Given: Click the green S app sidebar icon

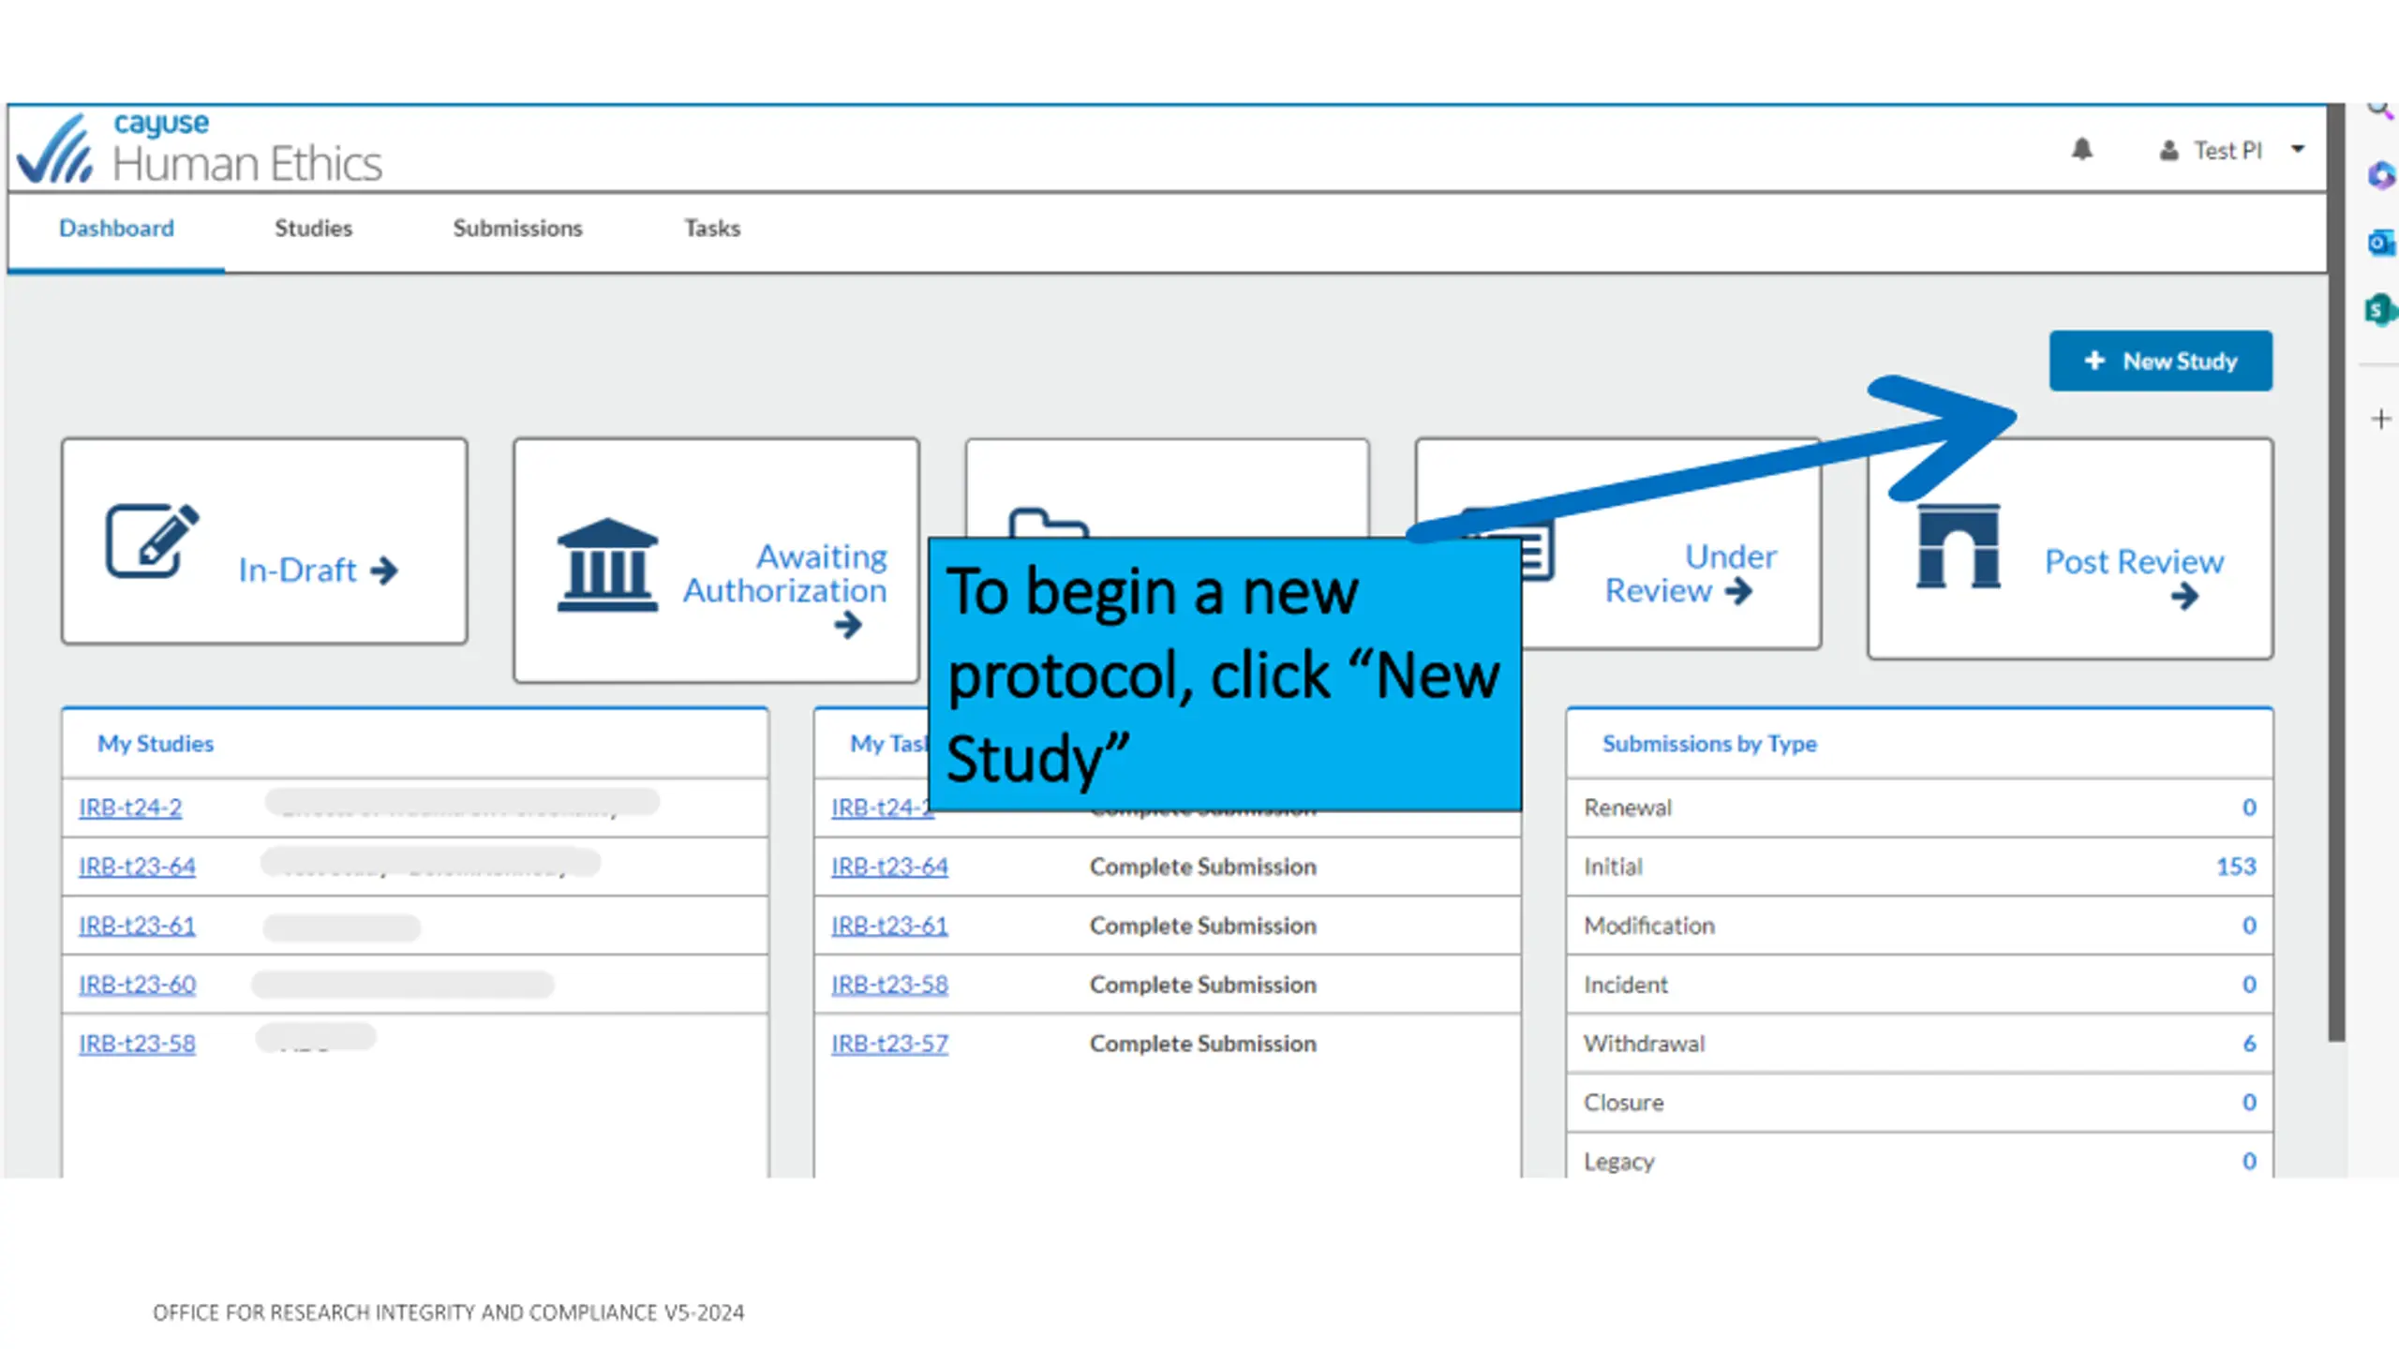Looking at the screenshot, I should click(2380, 309).
